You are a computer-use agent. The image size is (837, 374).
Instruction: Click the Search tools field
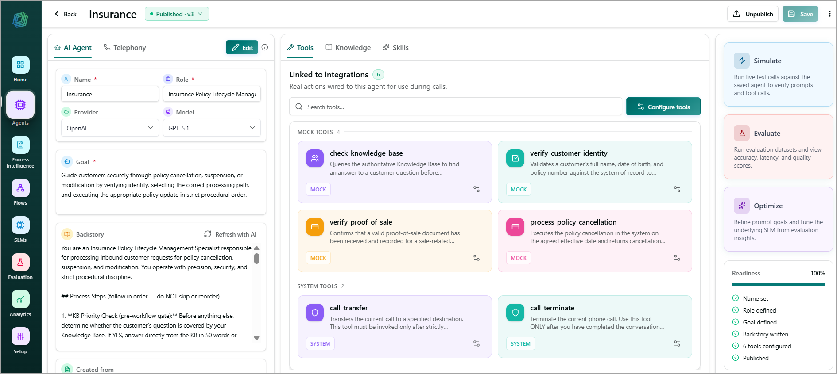[x=456, y=107]
